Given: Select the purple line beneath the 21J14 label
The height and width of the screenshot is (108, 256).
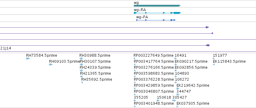Looking at the screenshot, I should pos(128,52).
